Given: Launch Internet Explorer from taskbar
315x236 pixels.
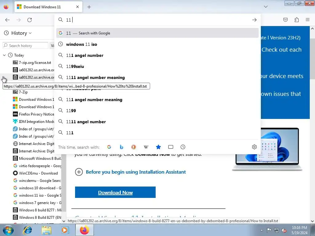Looking at the screenshot, I should tap(27, 230).
